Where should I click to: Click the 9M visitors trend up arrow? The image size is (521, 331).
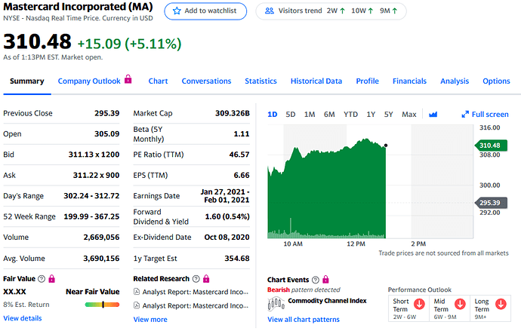395,11
